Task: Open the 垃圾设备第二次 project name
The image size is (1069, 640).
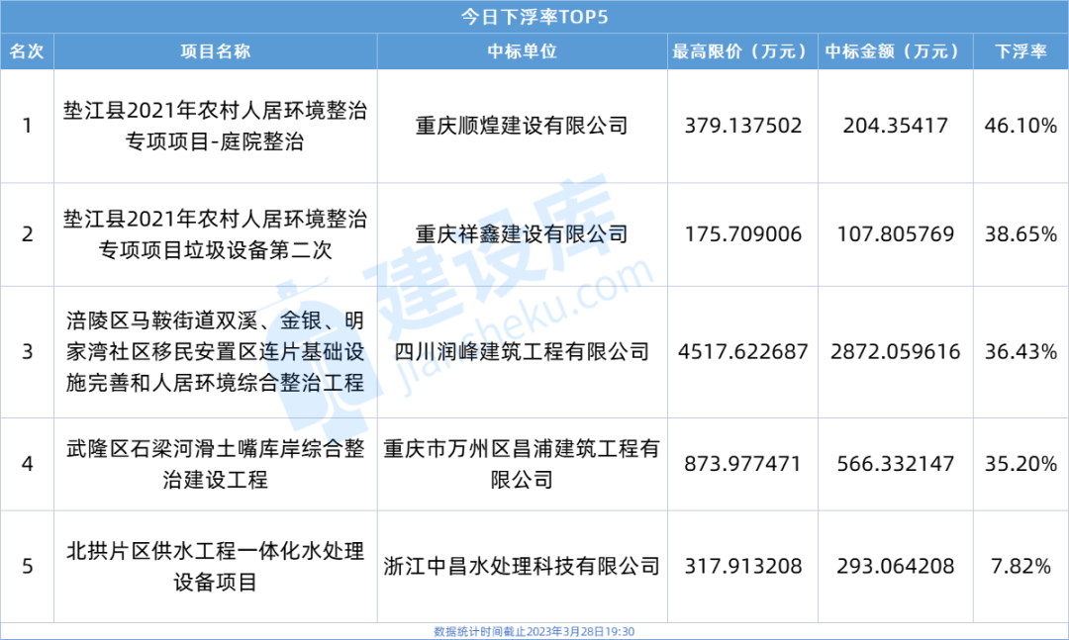Action: coord(216,234)
